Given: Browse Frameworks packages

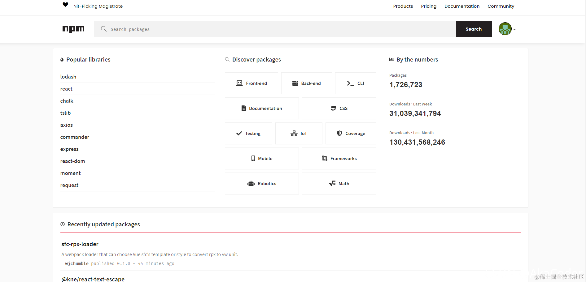Looking at the screenshot, I should point(339,158).
